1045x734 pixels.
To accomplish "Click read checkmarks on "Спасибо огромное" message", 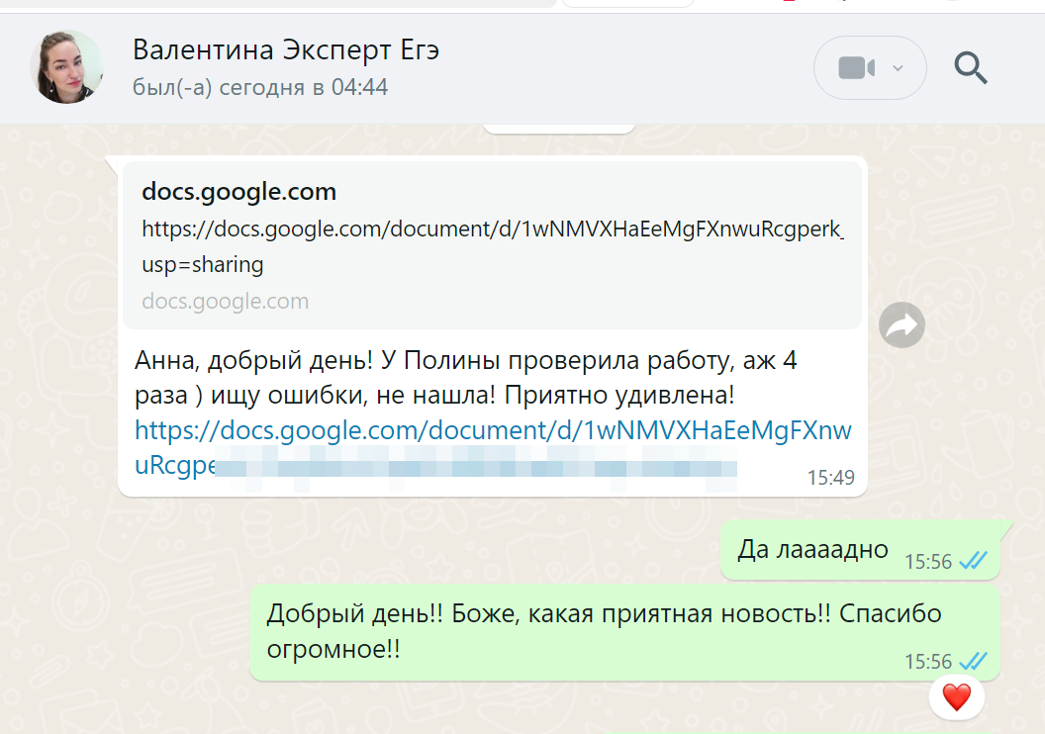I will [x=973, y=661].
